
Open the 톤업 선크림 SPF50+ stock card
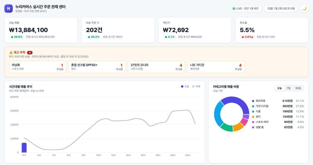tap(97, 67)
